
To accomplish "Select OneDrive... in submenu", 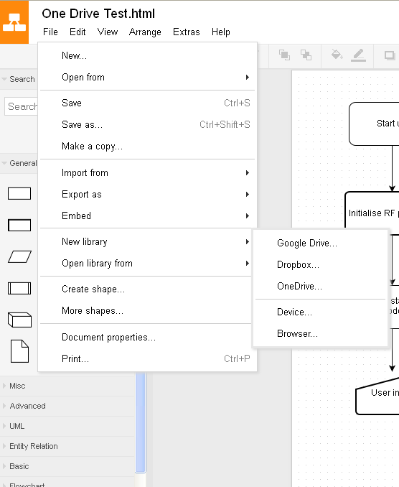I will click(321, 286).
